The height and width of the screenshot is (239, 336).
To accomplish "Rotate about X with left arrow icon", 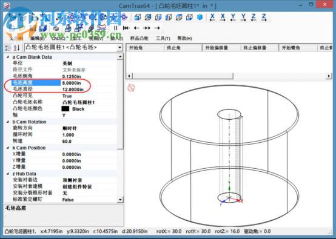I will (x=212, y=18).
